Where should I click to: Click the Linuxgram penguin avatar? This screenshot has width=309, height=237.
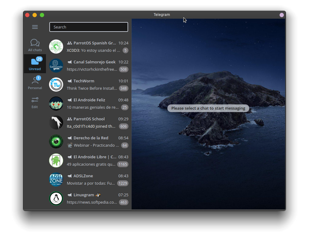(56, 198)
